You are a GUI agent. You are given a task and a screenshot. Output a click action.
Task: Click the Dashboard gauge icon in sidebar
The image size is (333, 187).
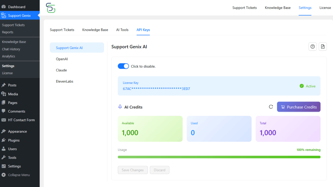pos(4,7)
